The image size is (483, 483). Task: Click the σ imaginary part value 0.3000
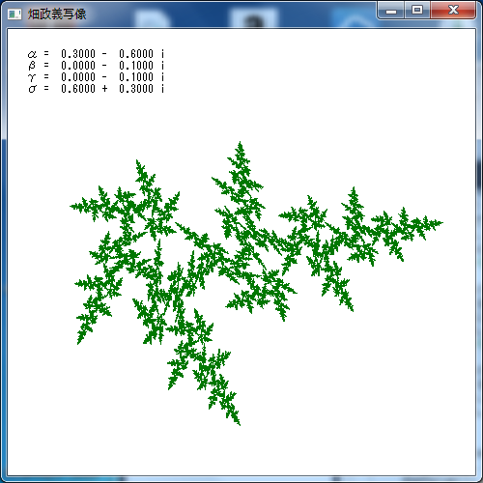pyautogui.click(x=136, y=89)
